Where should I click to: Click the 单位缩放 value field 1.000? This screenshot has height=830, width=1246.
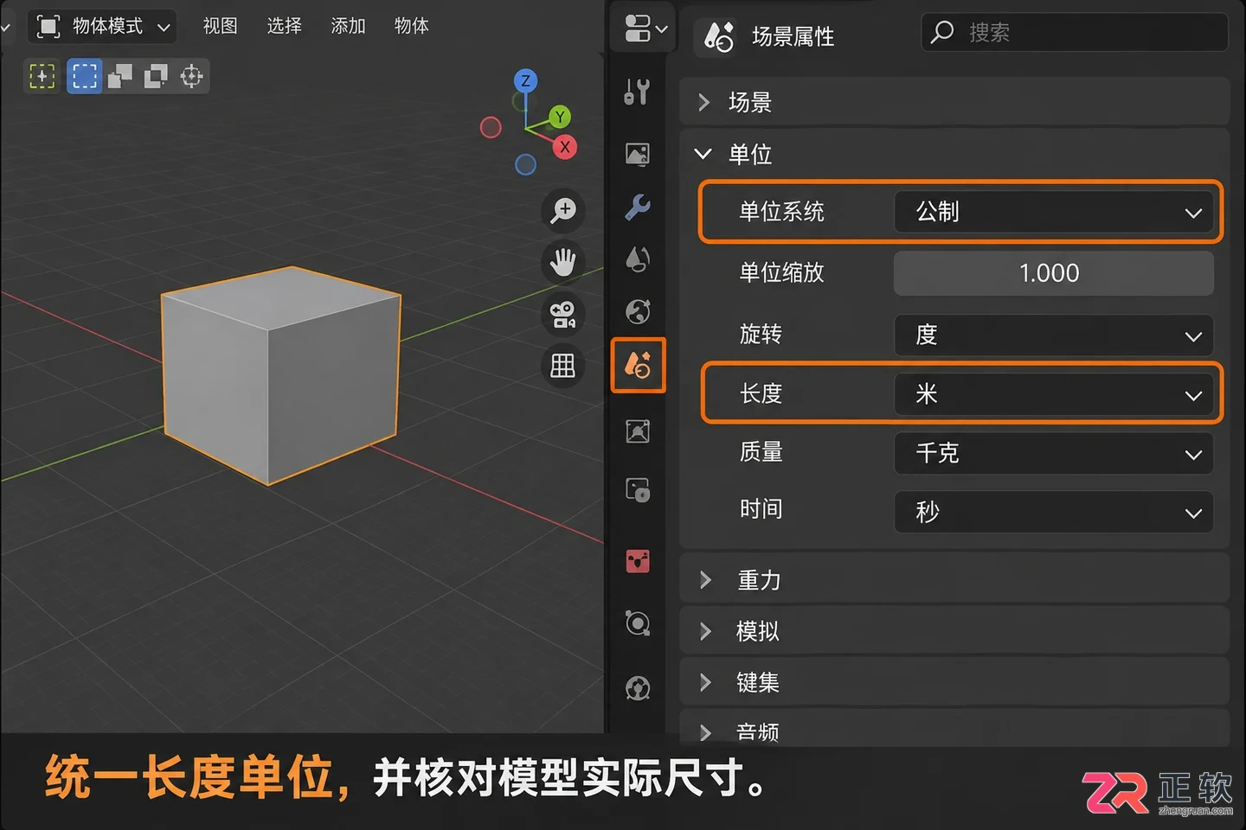pos(1053,273)
